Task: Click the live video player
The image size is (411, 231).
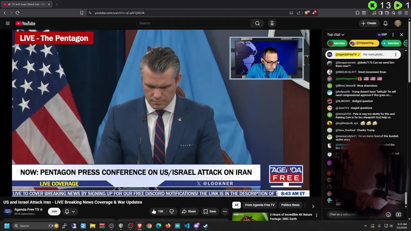Action: [x=161, y=113]
